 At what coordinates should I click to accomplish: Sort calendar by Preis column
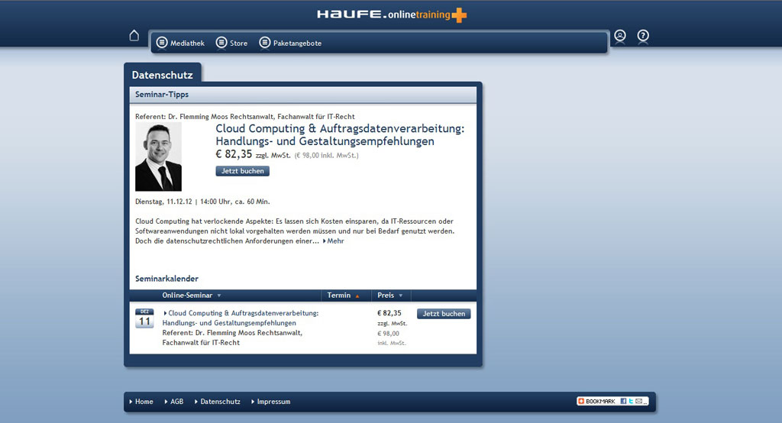click(x=390, y=295)
